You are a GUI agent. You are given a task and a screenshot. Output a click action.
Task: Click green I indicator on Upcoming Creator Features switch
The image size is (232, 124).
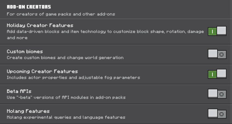pos(212,75)
